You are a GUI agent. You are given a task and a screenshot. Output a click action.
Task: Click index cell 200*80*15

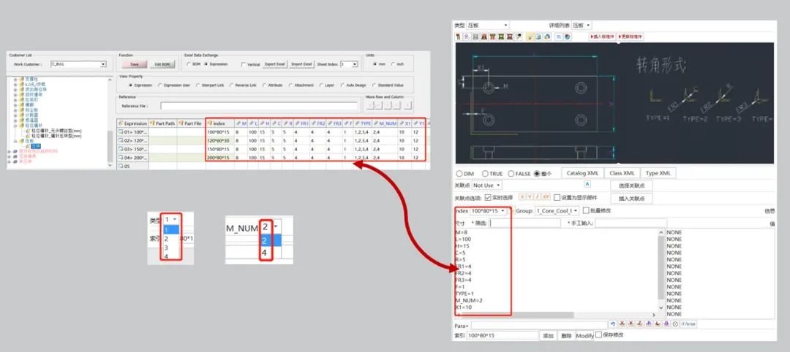219,158
